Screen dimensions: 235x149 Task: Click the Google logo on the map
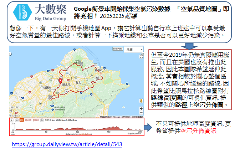coord(15,115)
